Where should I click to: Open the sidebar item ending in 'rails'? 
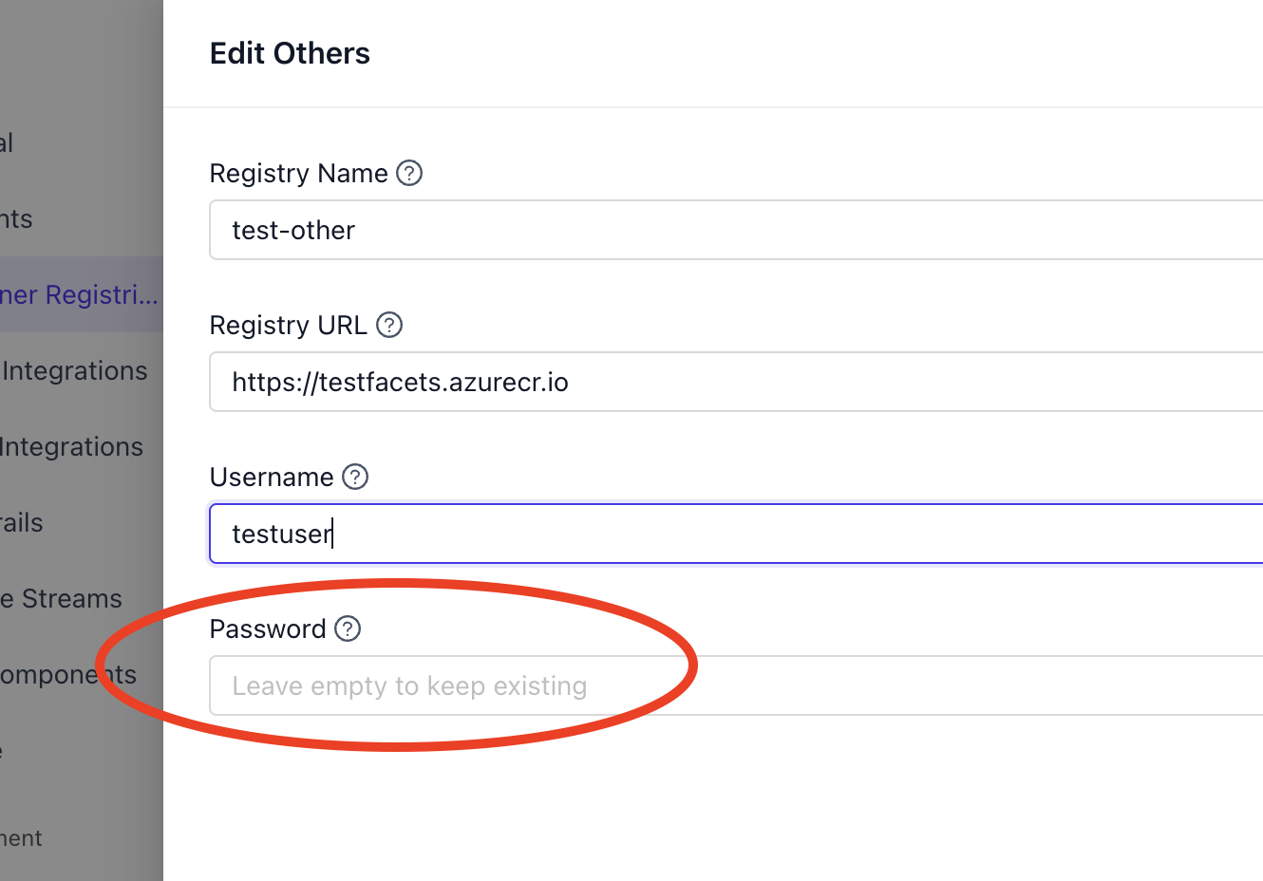[x=21, y=523]
